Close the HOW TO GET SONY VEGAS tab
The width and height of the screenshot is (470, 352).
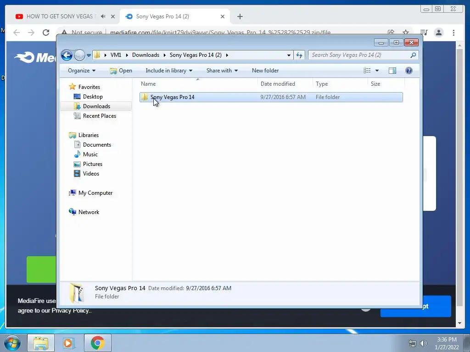[x=113, y=16]
